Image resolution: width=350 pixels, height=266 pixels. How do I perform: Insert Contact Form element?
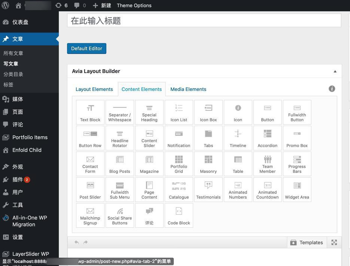coord(90,164)
